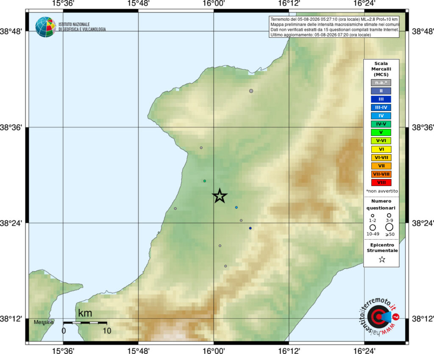Click the 10-49 questionnaires circle symbol
Screen dimensions: 434x354
373,228
